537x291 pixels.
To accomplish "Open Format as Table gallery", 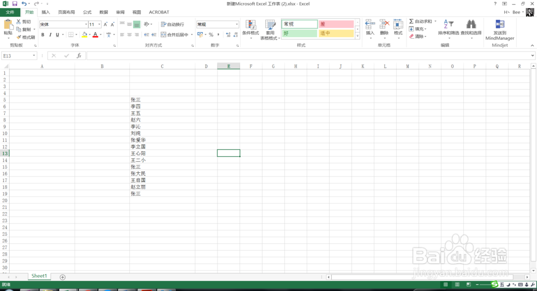I will pyautogui.click(x=270, y=30).
